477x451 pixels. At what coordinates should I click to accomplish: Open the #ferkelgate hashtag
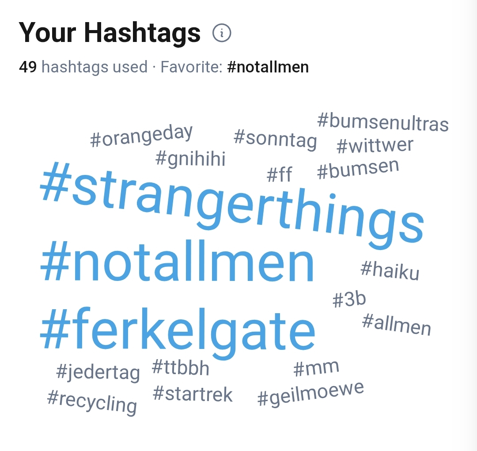(178, 329)
